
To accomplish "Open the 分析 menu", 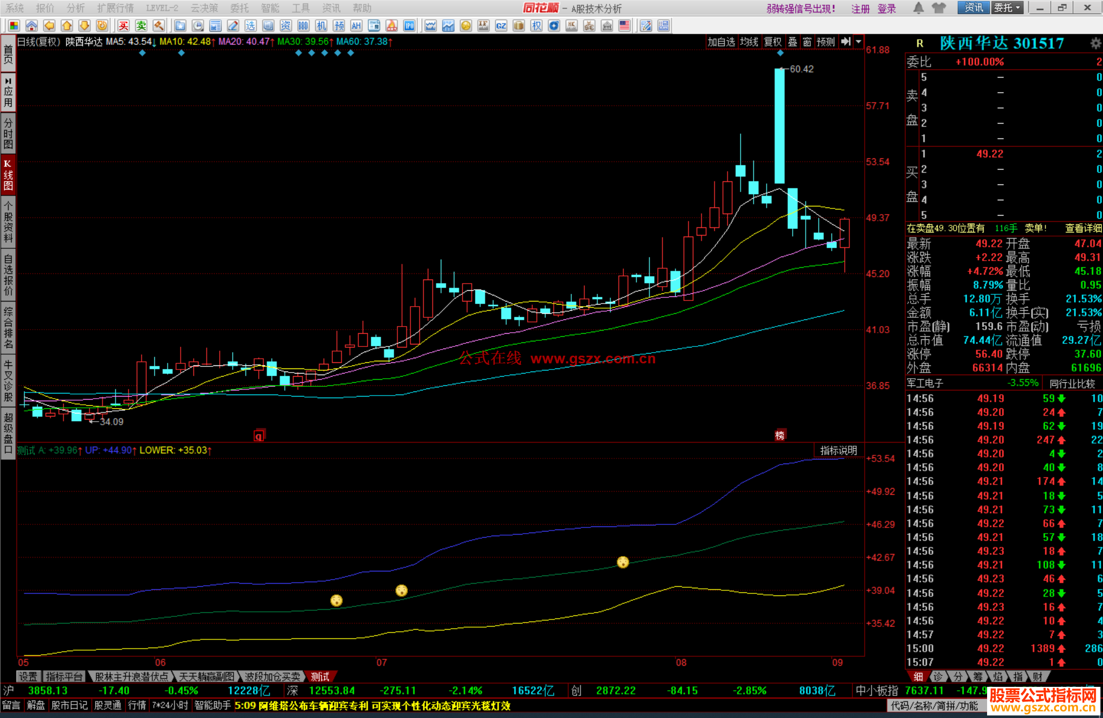I will pyautogui.click(x=76, y=8).
